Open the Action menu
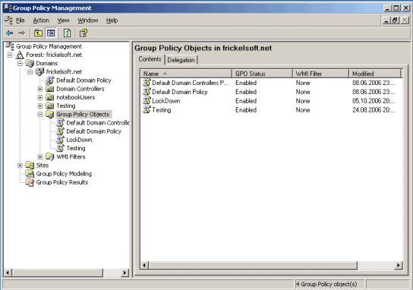 tap(41, 20)
